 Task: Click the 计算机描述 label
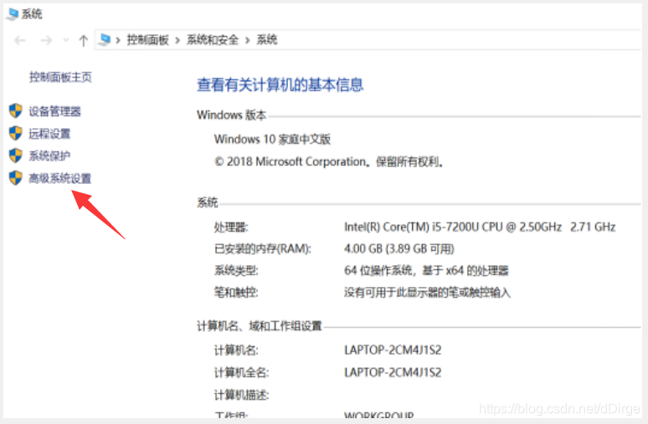pos(241,395)
